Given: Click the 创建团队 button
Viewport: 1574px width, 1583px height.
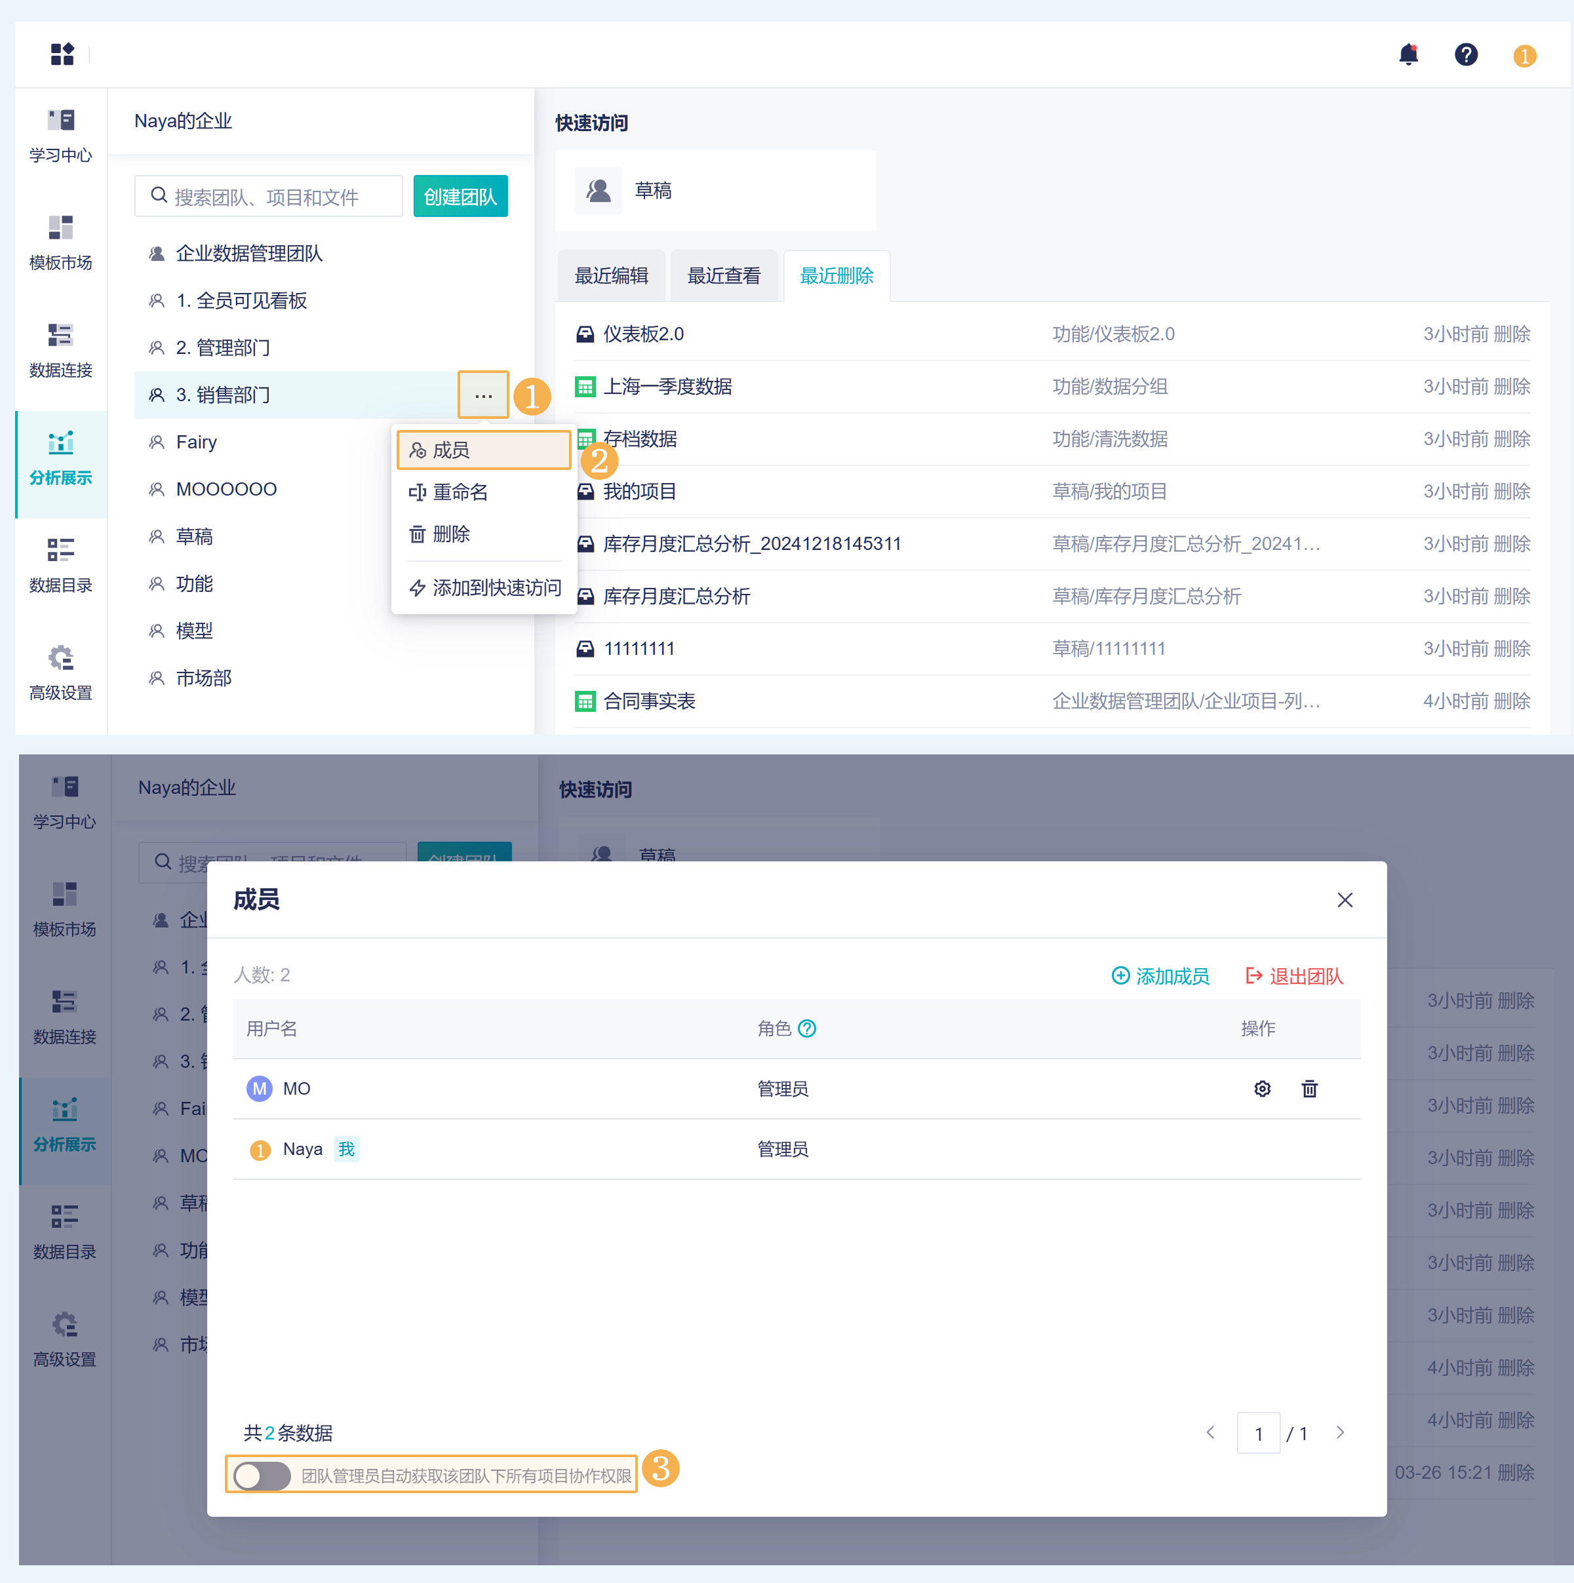Looking at the screenshot, I should pos(460,197).
